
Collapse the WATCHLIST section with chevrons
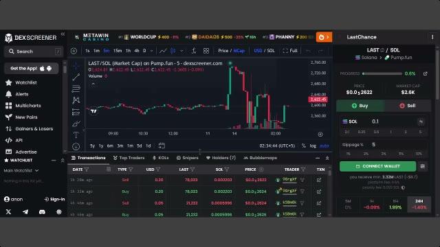pyautogui.click(x=63, y=161)
